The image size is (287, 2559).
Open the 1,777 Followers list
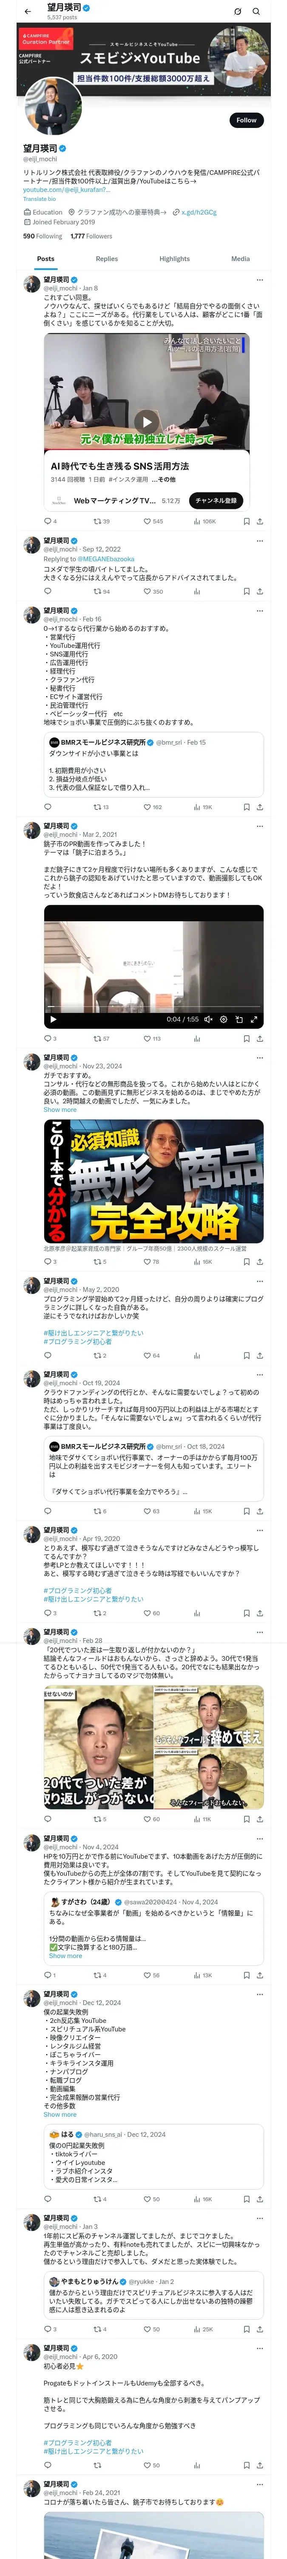point(91,236)
